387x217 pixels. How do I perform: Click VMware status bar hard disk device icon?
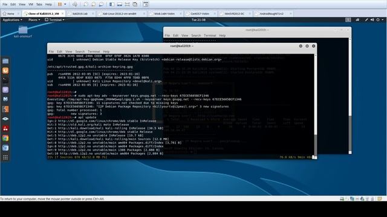click(x=342, y=199)
